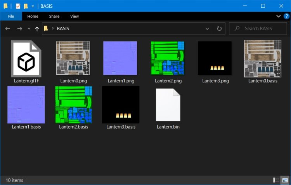Open Explorer help question mark

pos(286,16)
